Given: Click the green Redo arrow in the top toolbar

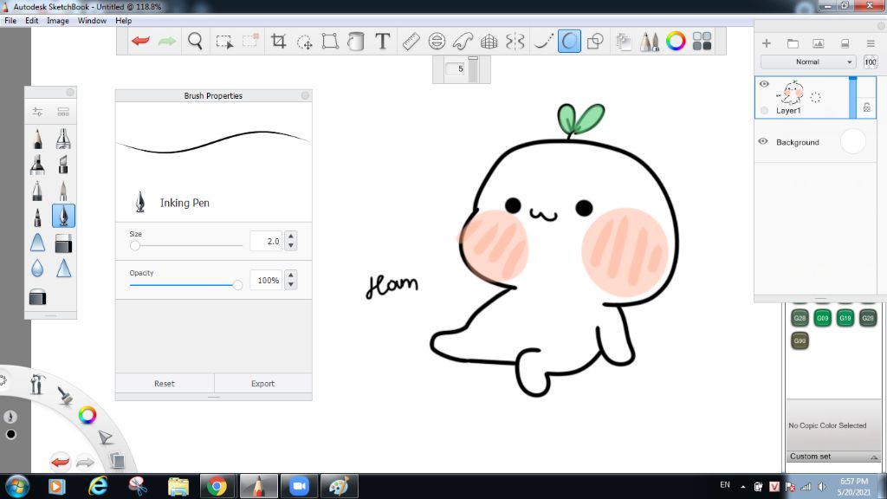Looking at the screenshot, I should click(167, 41).
